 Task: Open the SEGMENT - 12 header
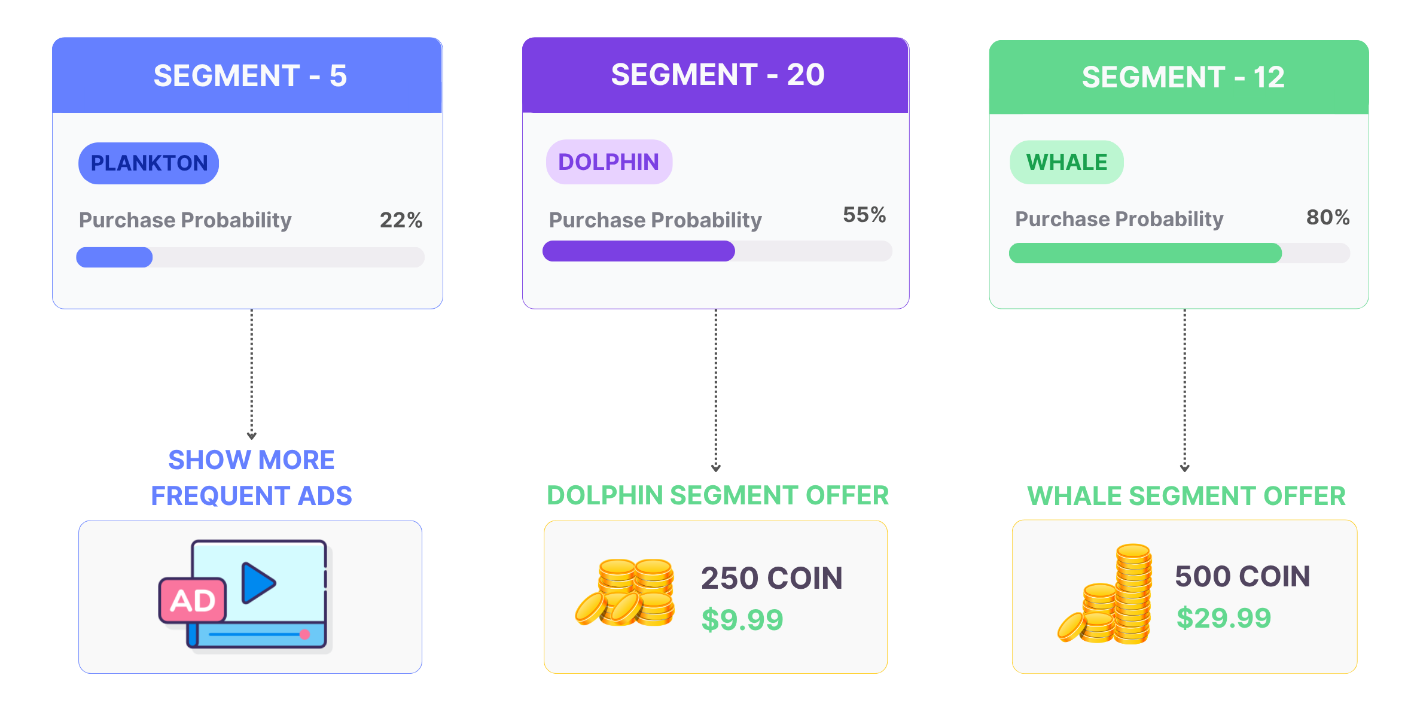coord(1179,77)
